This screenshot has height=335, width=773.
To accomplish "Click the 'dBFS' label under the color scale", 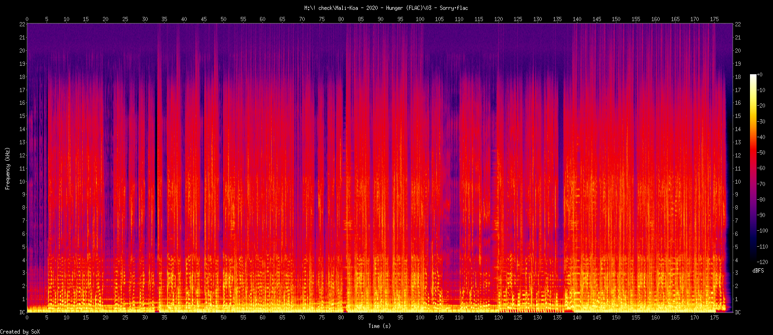I will [758, 271].
